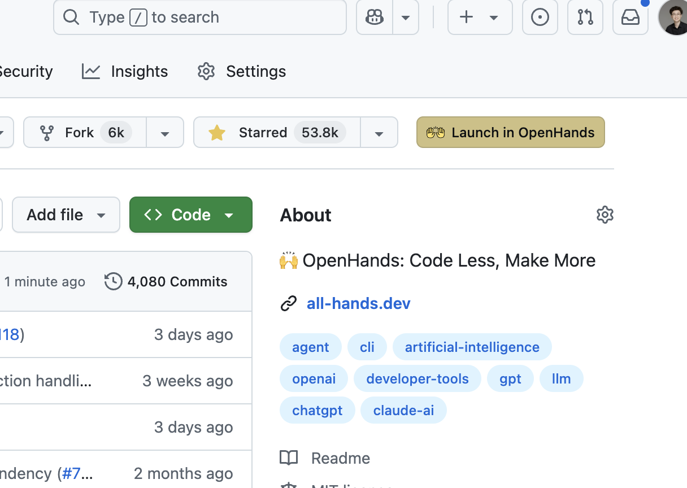Open GitHub Copilot chat icon

click(375, 17)
